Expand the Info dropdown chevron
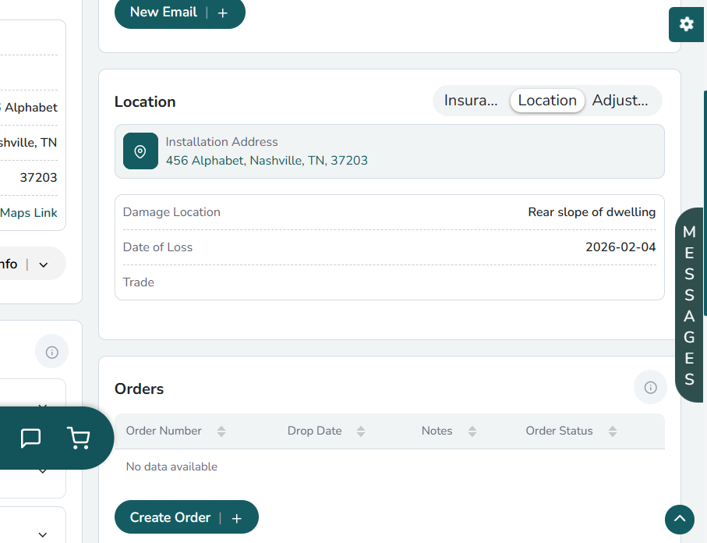 click(44, 264)
